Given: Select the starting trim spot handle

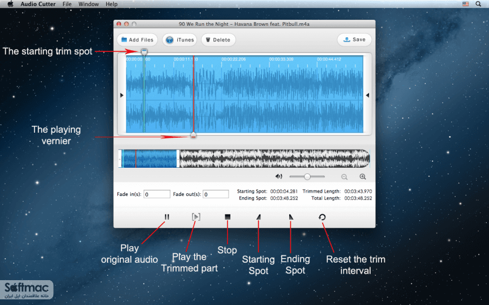Looking at the screenshot, I should tap(144, 51).
